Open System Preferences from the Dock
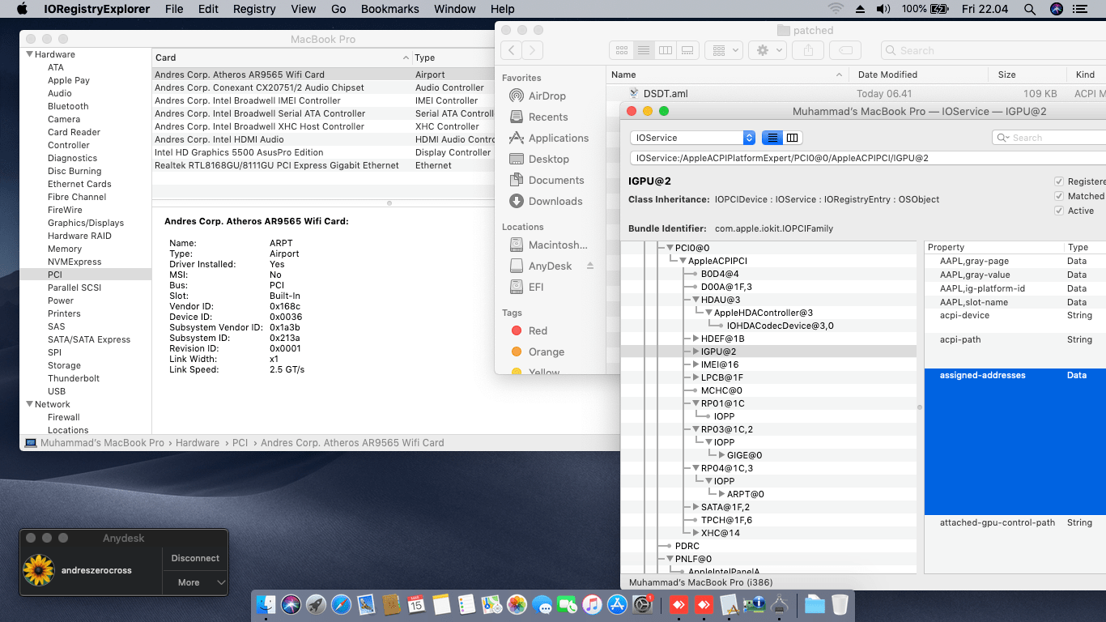The image size is (1106, 622). [643, 604]
